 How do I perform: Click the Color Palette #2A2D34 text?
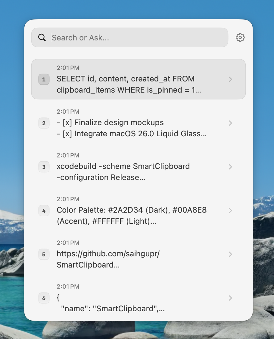132,215
